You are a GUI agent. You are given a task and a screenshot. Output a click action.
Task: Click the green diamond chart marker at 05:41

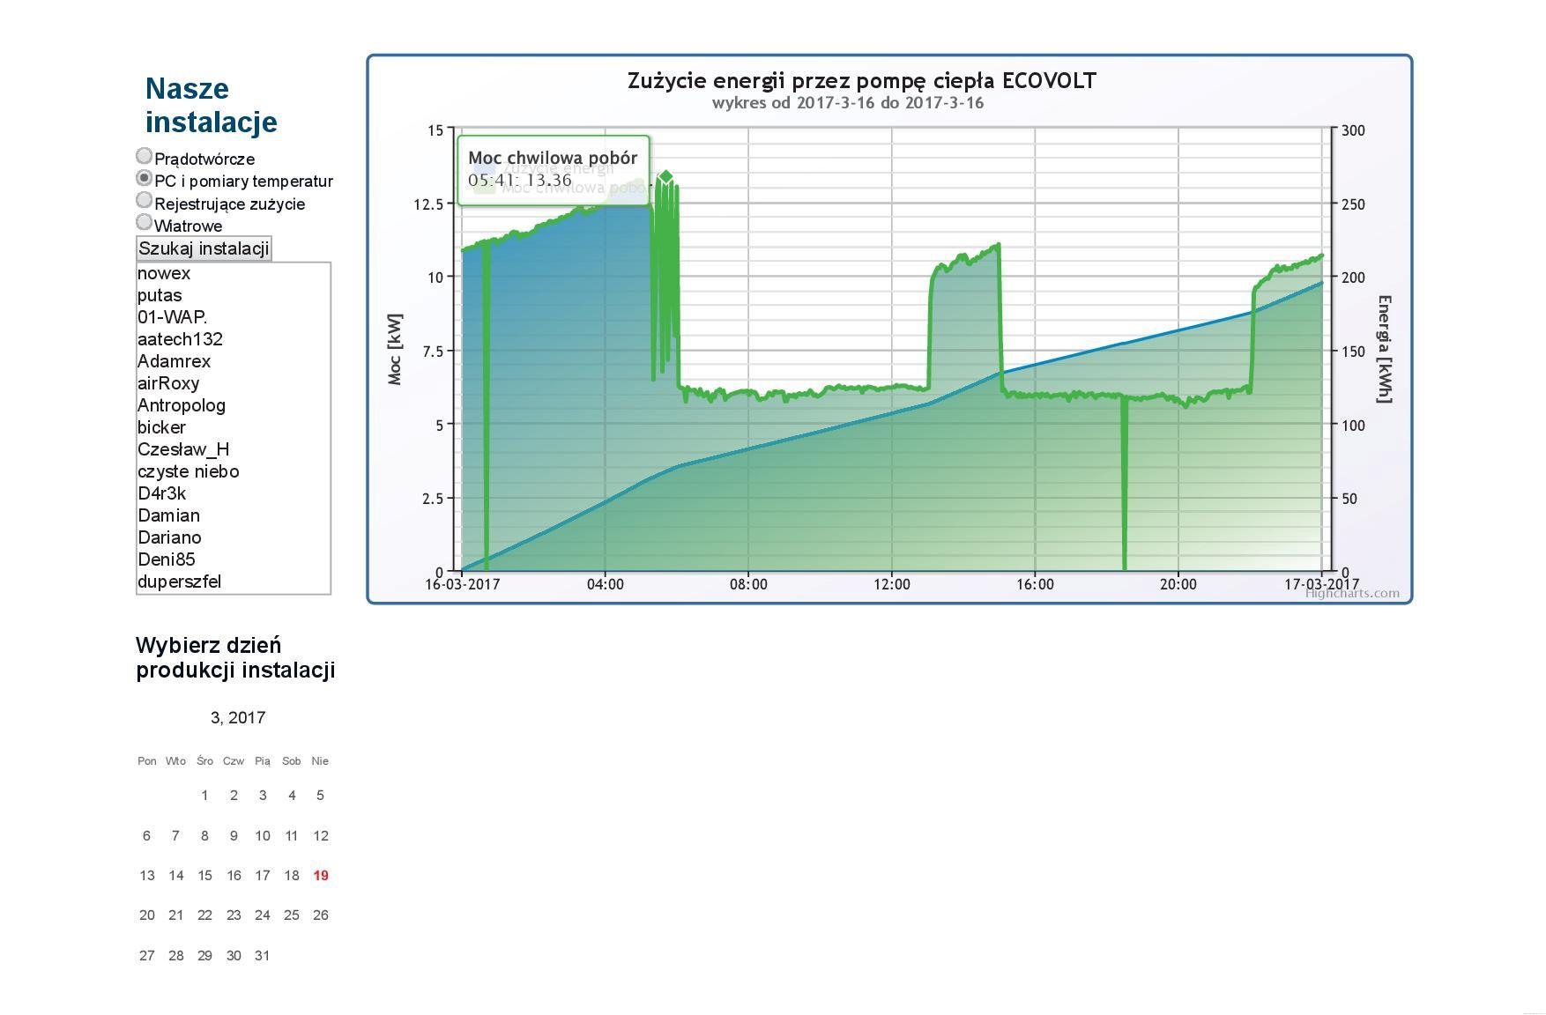(666, 177)
